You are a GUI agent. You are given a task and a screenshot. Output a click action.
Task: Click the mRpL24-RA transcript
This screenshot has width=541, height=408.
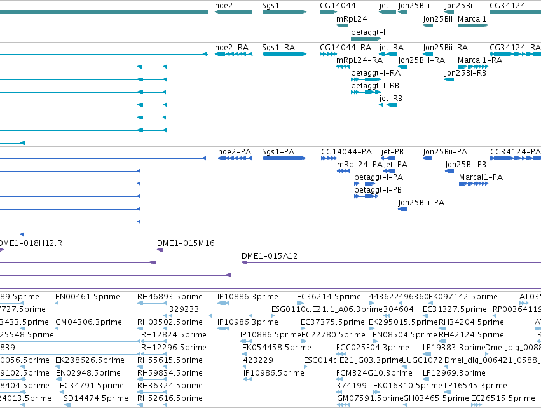343,67
